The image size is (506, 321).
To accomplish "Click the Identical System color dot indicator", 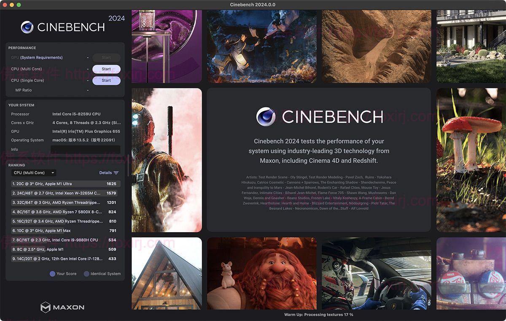I will [87, 273].
